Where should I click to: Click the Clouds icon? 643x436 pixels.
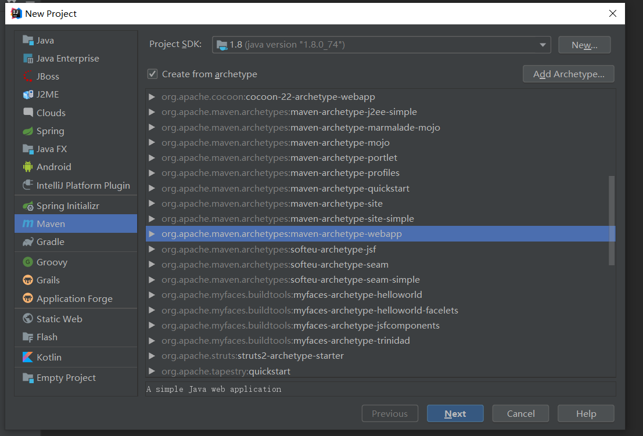[28, 113]
